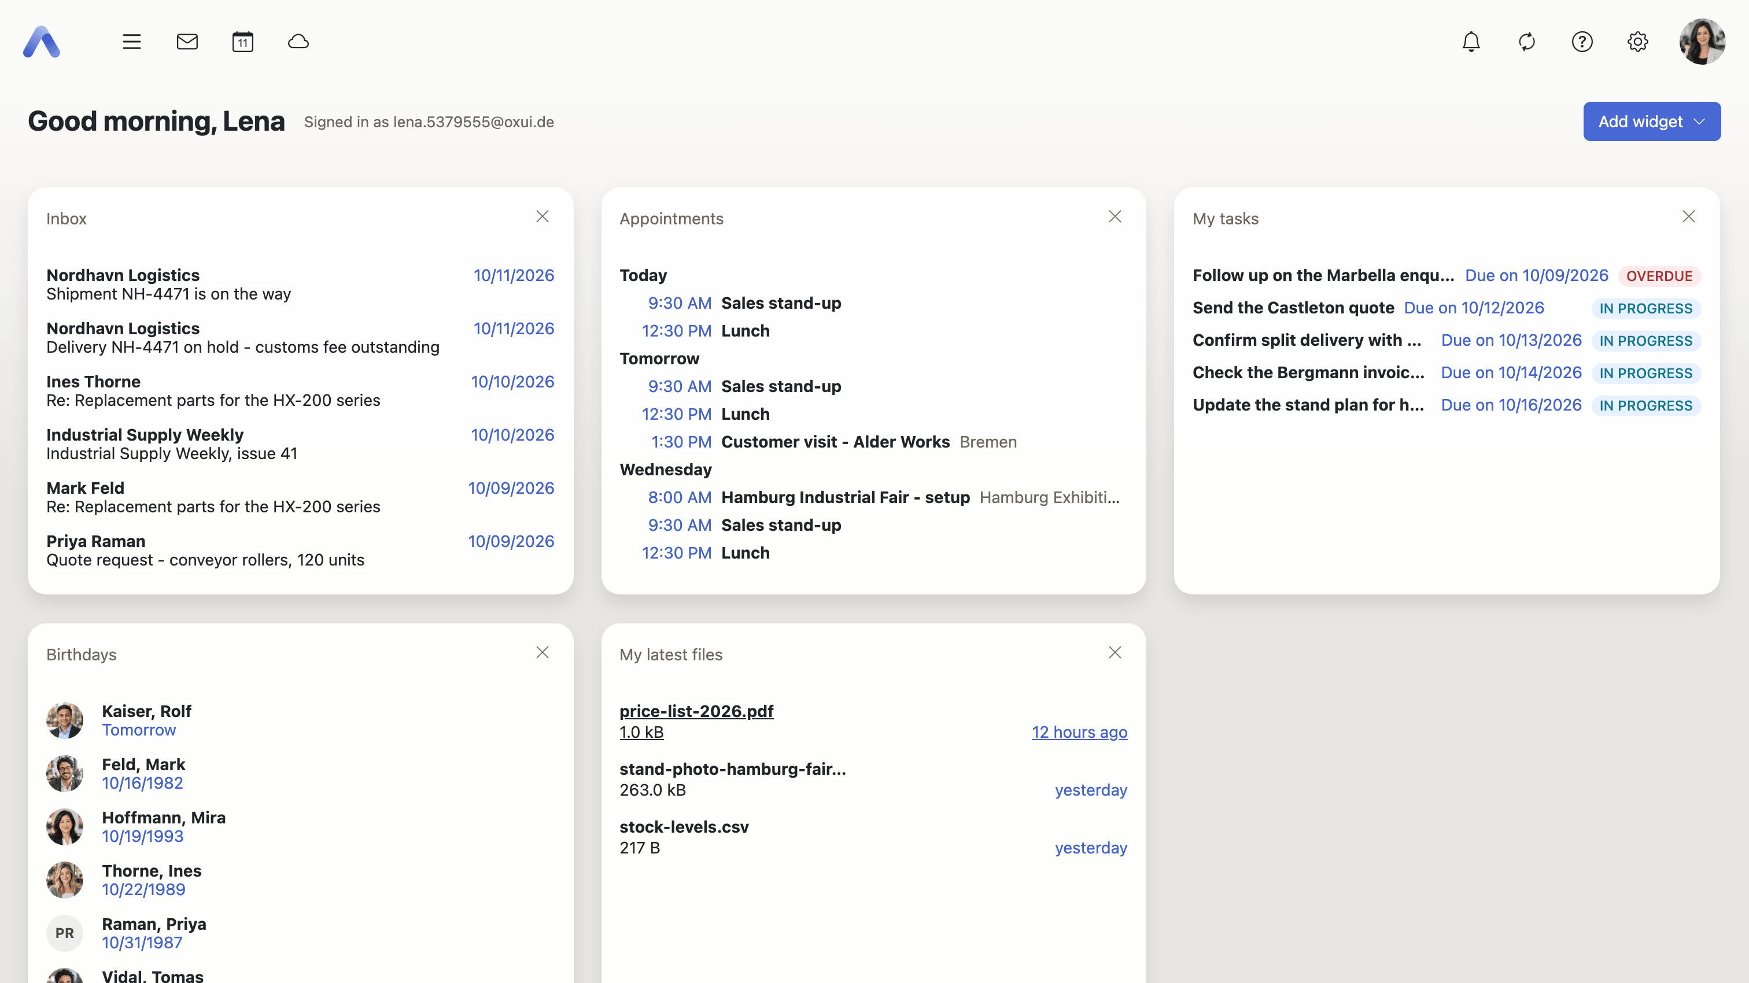Open Hamburg Industrial Fair - setup appointment
This screenshot has height=983, width=1749.
(x=874, y=498)
